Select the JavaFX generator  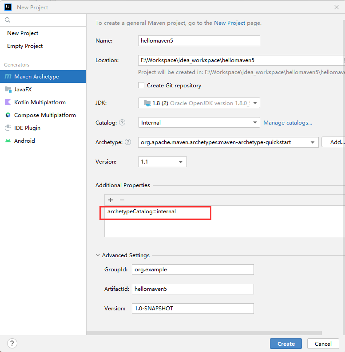click(43, 90)
